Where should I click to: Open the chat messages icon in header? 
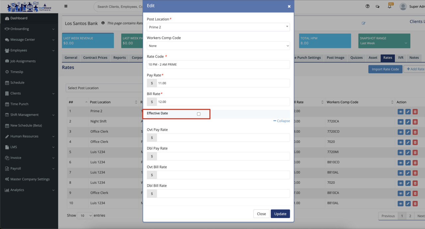click(378, 6)
